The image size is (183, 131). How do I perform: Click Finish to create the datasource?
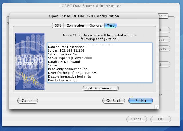point(140,100)
